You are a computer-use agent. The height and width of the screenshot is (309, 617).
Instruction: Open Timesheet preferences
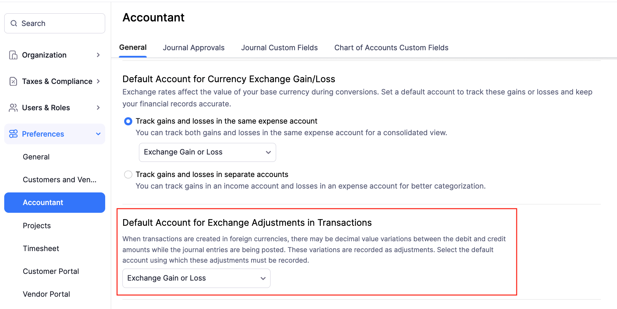pyautogui.click(x=41, y=248)
